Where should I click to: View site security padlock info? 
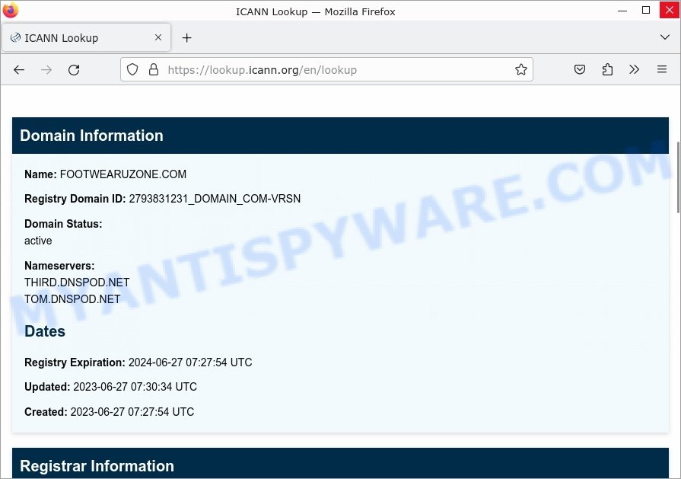[x=153, y=69]
